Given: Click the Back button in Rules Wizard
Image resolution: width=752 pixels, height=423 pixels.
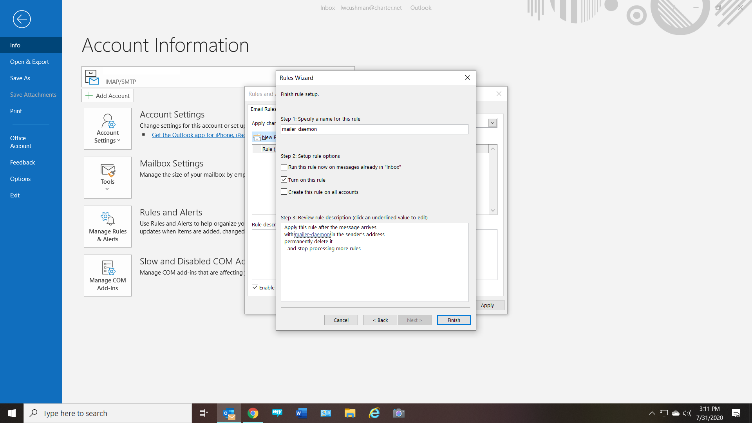Looking at the screenshot, I should 380,319.
